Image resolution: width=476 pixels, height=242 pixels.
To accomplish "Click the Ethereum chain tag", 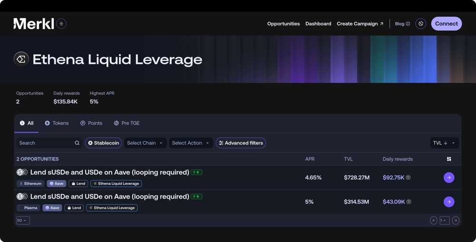I will (30, 184).
